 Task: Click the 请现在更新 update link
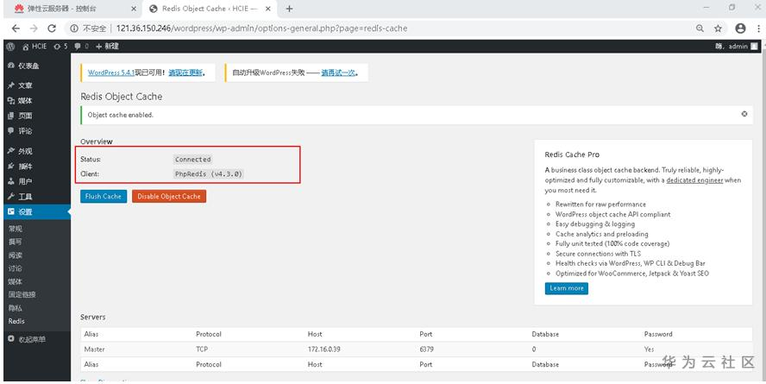click(x=185, y=72)
